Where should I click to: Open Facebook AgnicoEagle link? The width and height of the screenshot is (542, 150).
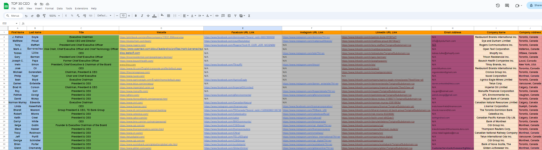226,80
